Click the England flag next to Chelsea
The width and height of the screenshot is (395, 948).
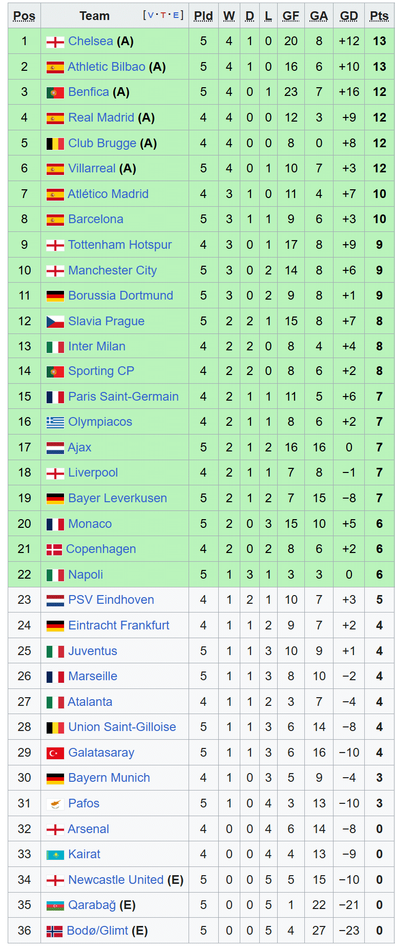coord(55,42)
